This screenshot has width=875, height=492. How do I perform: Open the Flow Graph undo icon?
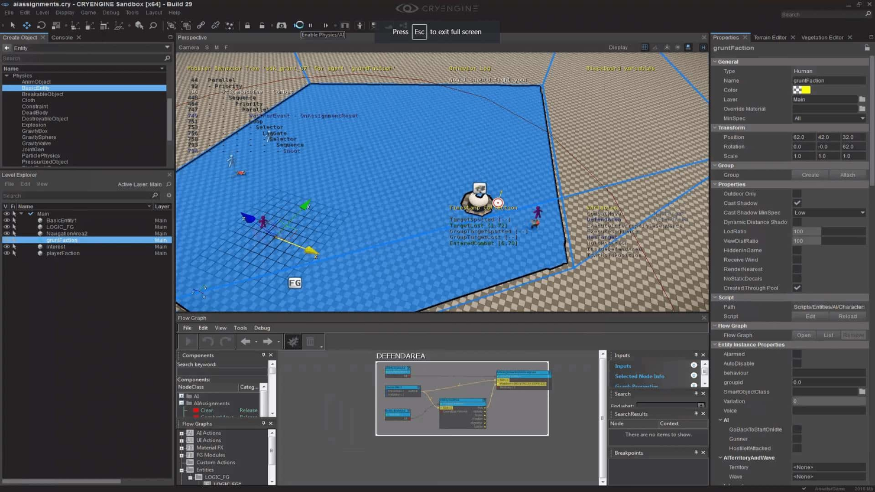(206, 341)
